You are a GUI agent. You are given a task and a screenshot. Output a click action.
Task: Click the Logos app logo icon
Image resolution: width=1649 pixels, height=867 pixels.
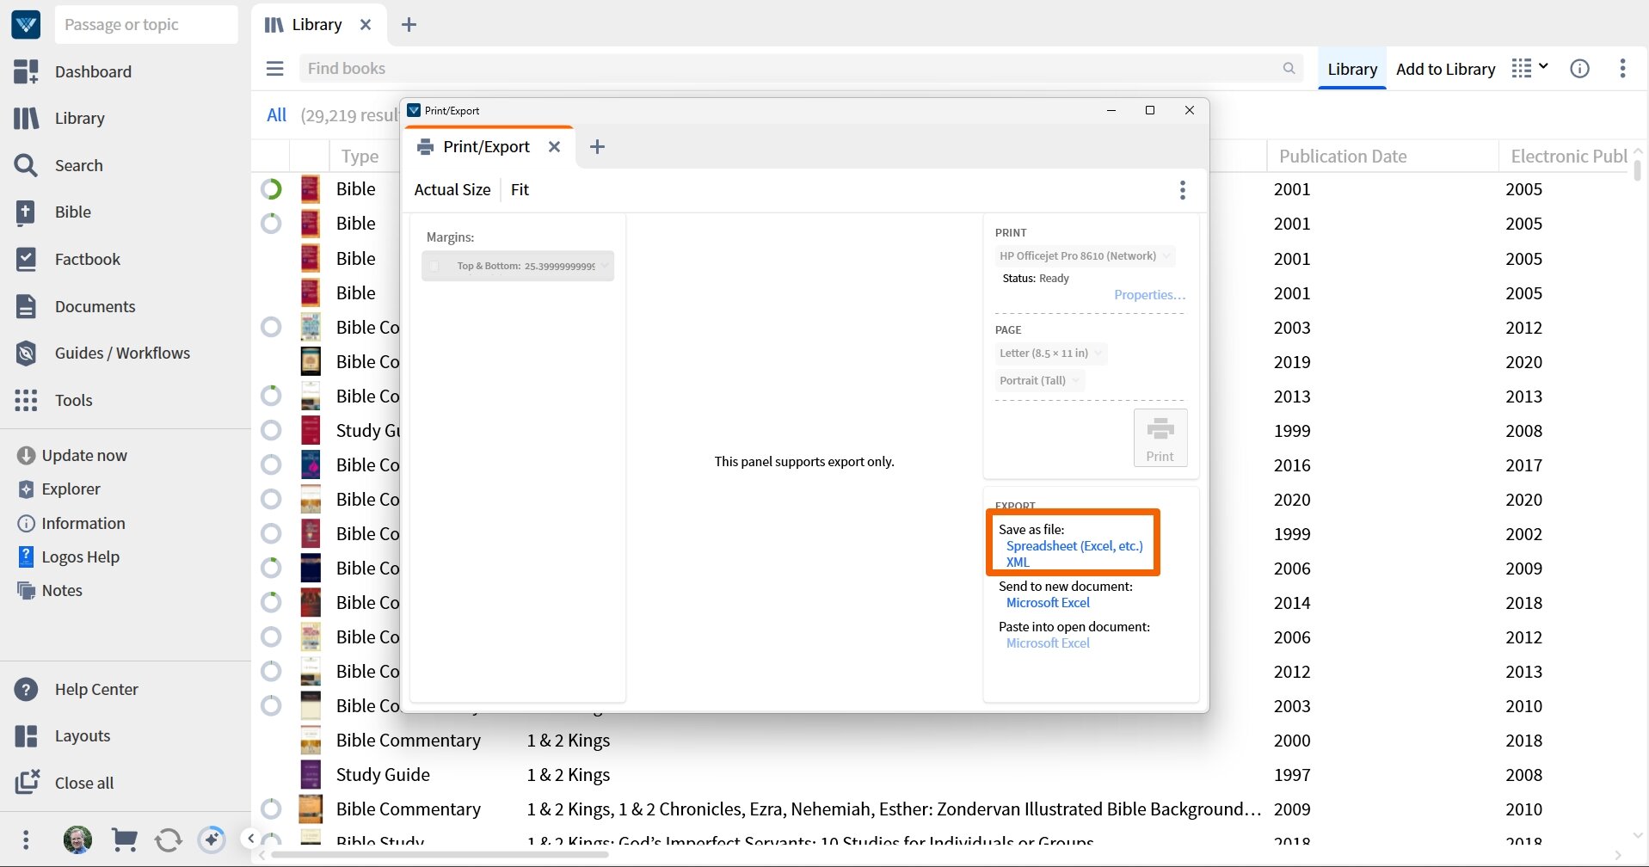point(26,25)
